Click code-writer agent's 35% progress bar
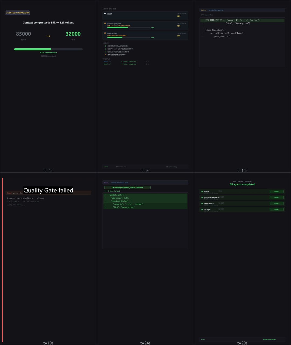This screenshot has height=345, width=291. tap(129, 37)
